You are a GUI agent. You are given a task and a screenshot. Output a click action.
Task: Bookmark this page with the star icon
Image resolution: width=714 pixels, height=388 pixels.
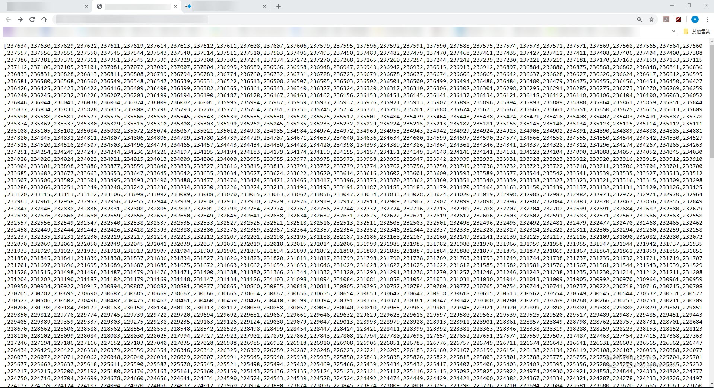[x=651, y=19]
